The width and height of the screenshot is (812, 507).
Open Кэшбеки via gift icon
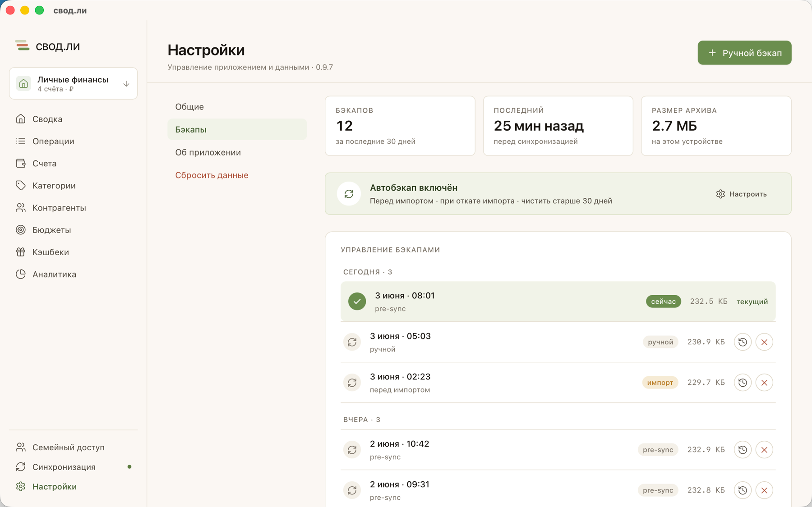(x=21, y=252)
